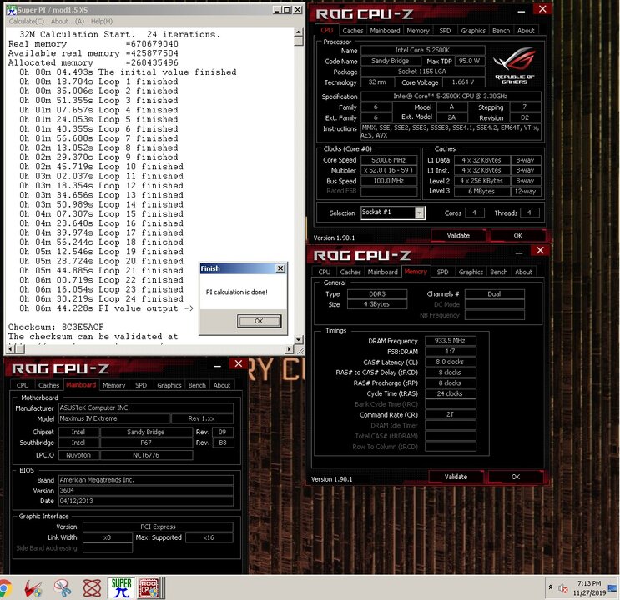Open the Calculate(C) menu in Super PI
The height and width of the screenshot is (600, 620).
click(x=27, y=22)
